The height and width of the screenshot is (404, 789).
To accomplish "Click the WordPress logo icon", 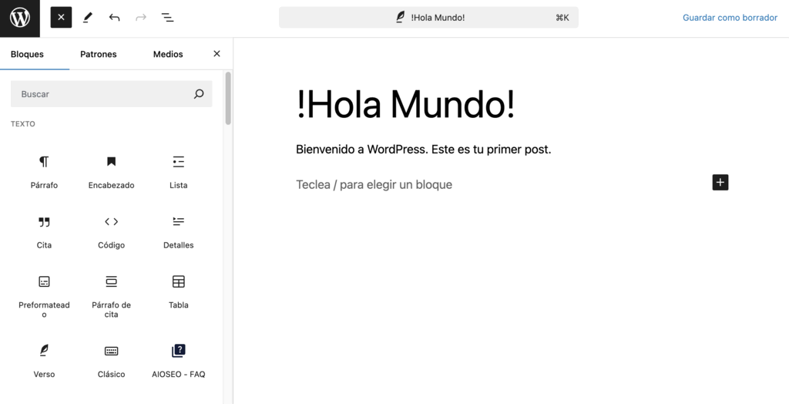I will 19,18.
